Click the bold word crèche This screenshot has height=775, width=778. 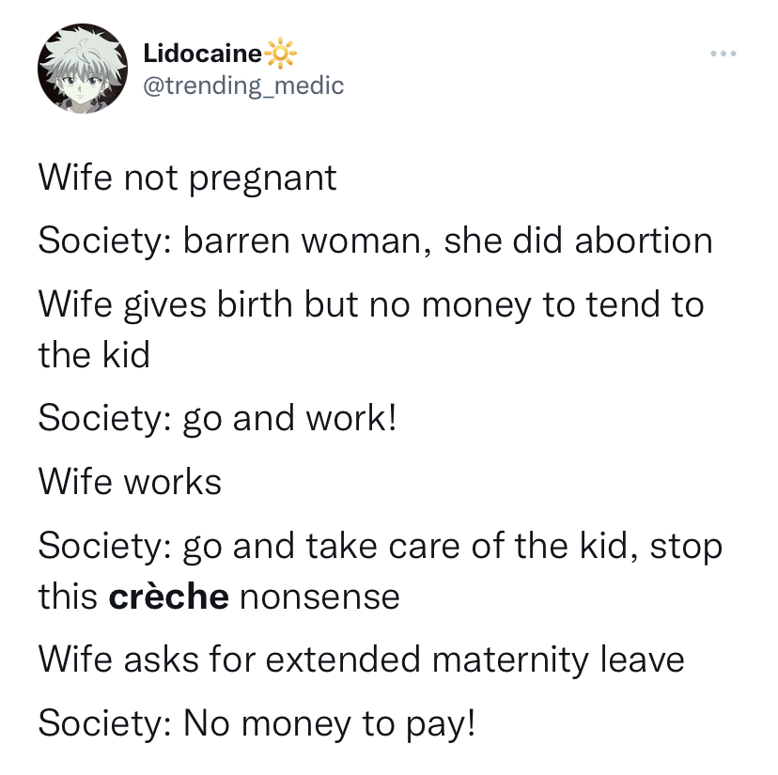click(x=169, y=597)
